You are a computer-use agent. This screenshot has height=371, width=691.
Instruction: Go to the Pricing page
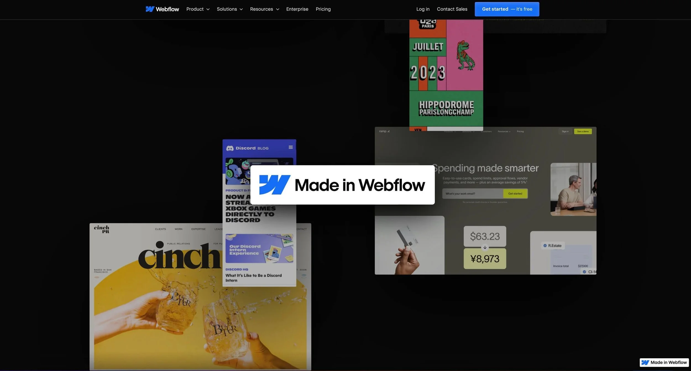tap(323, 9)
